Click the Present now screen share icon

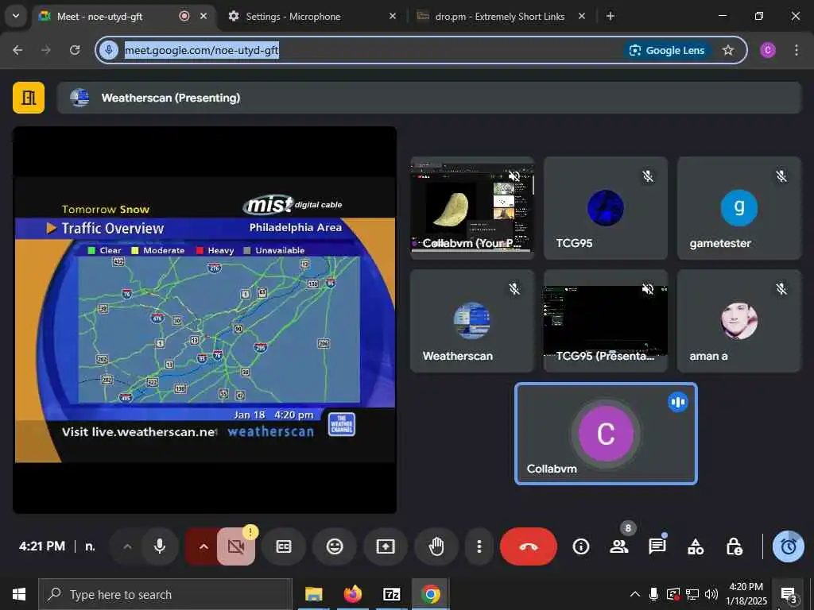(x=386, y=546)
